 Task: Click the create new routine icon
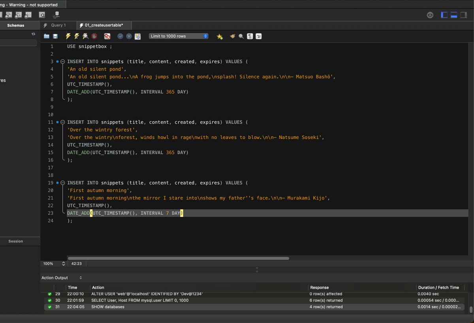click(28, 15)
